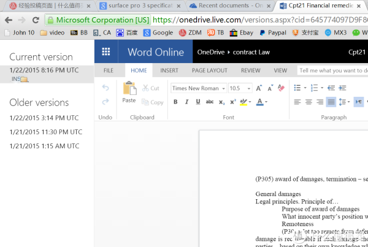Shrink the font size
This screenshot has width=368, height=247.
(270, 88)
